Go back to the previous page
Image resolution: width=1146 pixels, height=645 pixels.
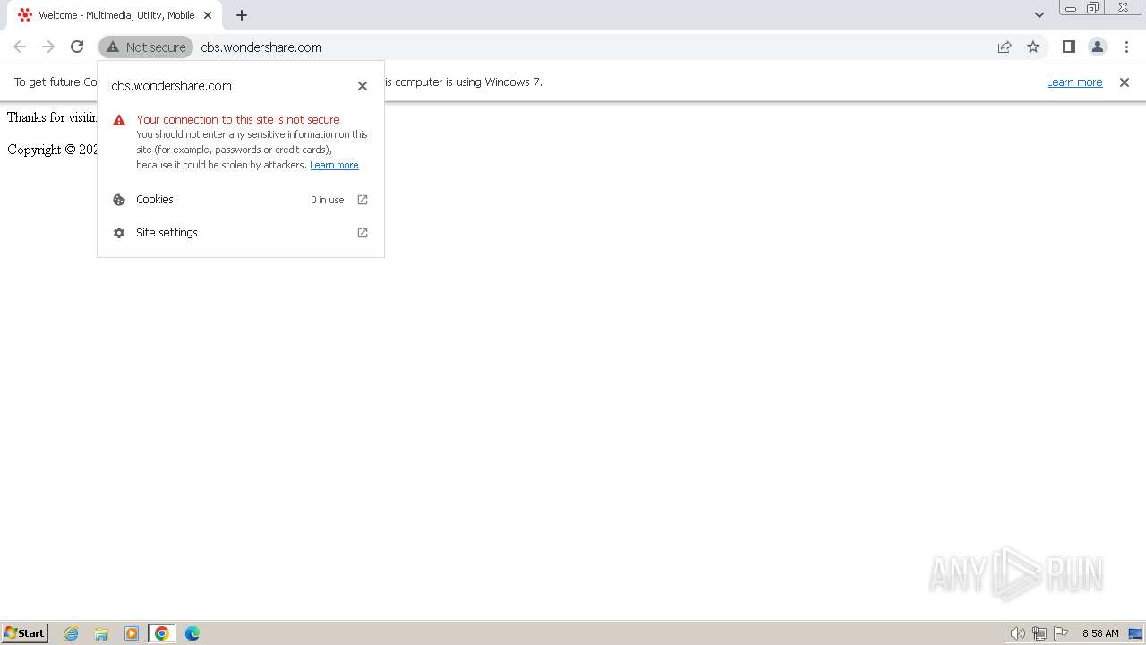coord(20,47)
